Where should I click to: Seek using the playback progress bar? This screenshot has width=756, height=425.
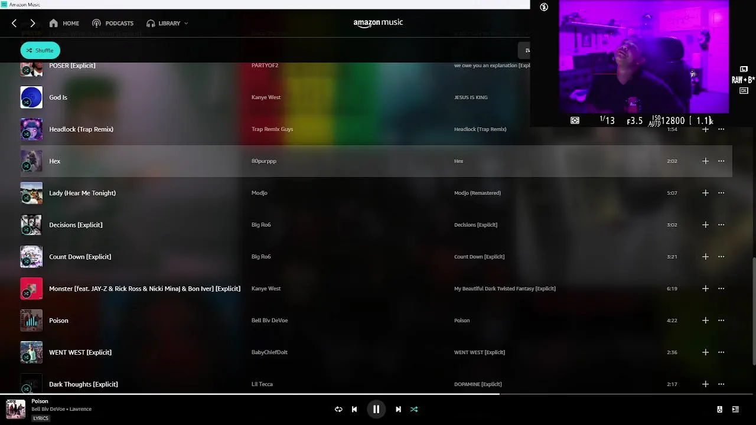[x=378, y=394]
